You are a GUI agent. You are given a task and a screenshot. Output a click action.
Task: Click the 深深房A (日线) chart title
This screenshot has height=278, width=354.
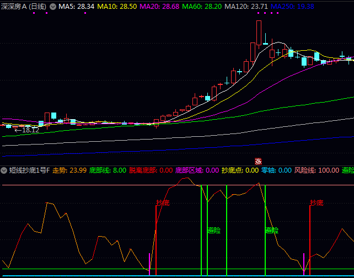coord(24,6)
